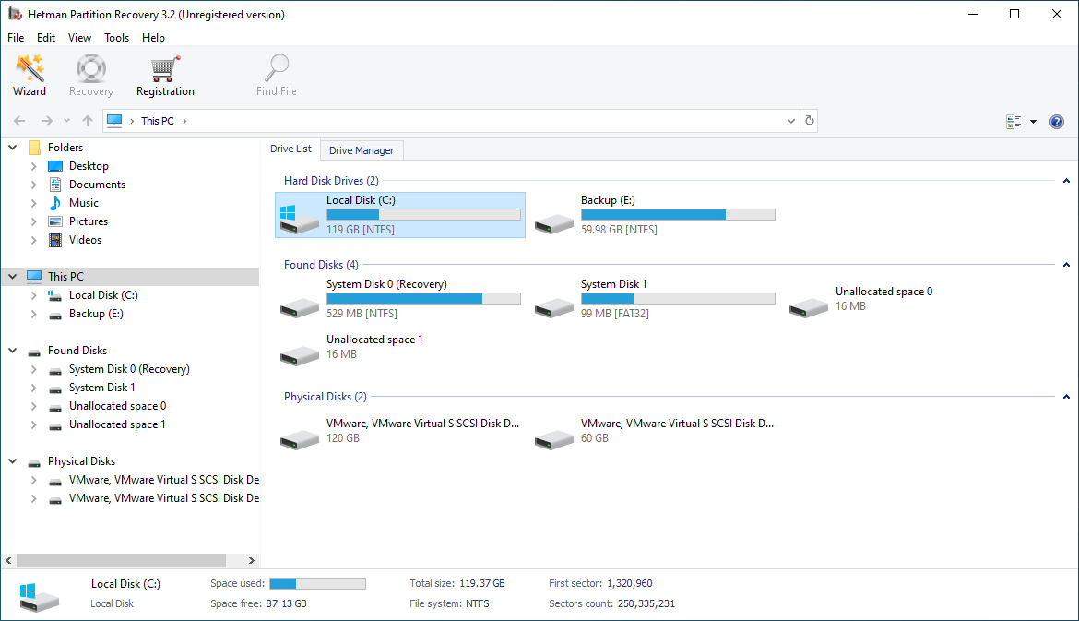Screen dimensions: 1079x621
Task: Collapse Physical Disks group section
Action: [1067, 398]
